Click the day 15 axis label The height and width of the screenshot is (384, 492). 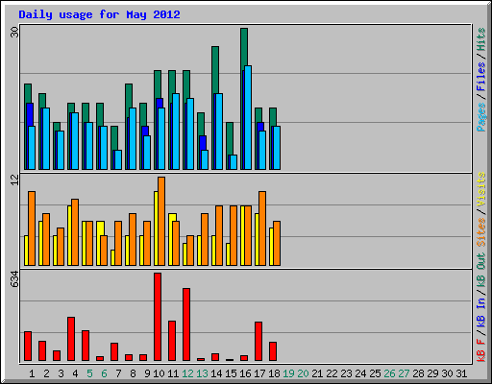(x=231, y=373)
